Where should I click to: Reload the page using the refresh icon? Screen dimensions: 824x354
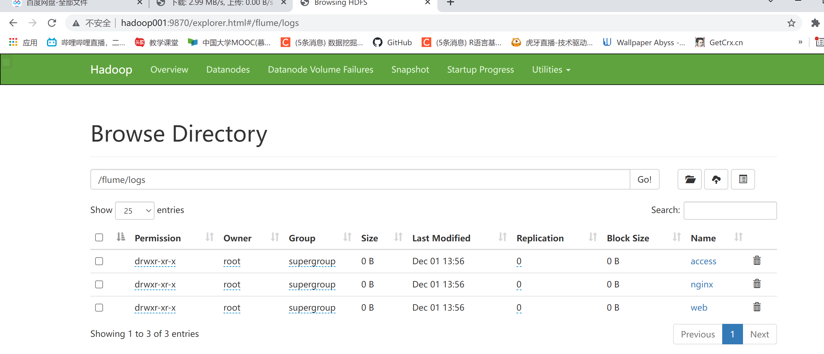[x=52, y=23]
